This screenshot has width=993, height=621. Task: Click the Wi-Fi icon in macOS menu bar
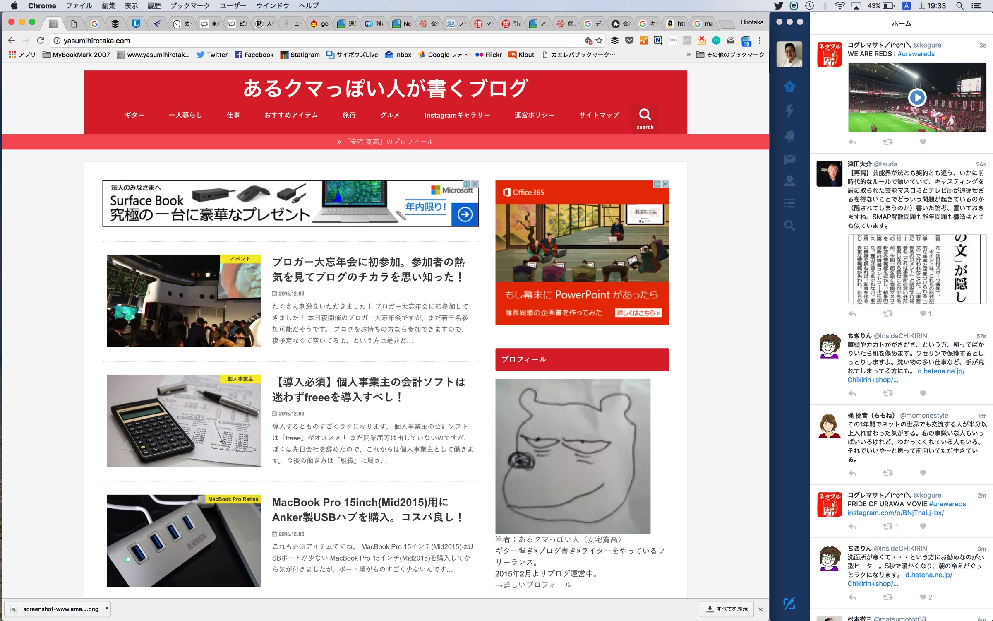pyautogui.click(x=839, y=6)
